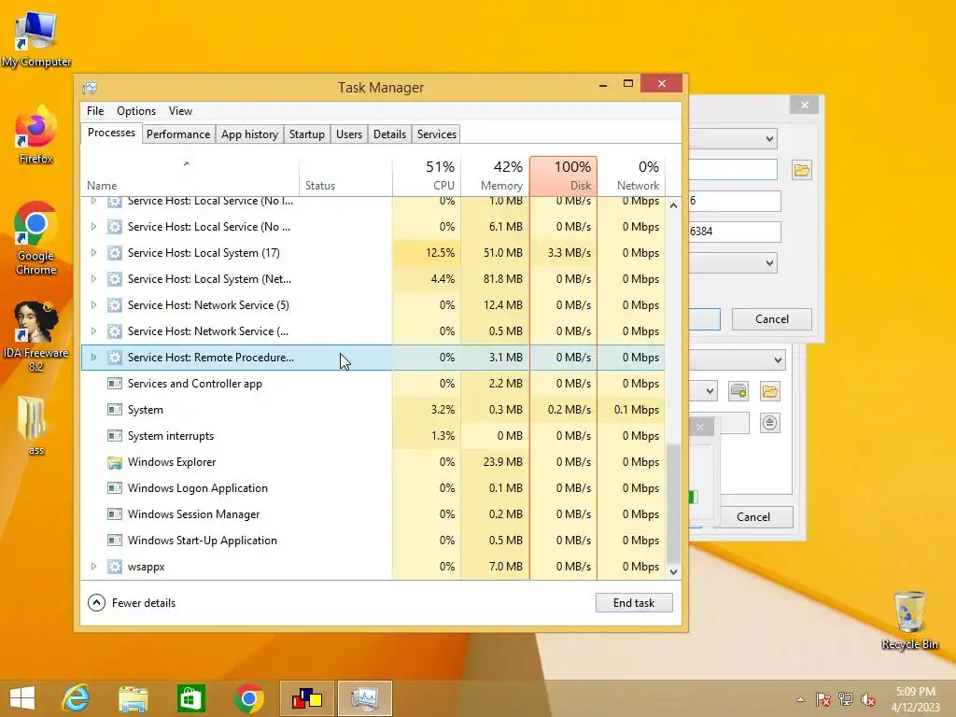The width and height of the screenshot is (956, 717).
Task: Select Services and Controller app row
Action: pos(373,384)
